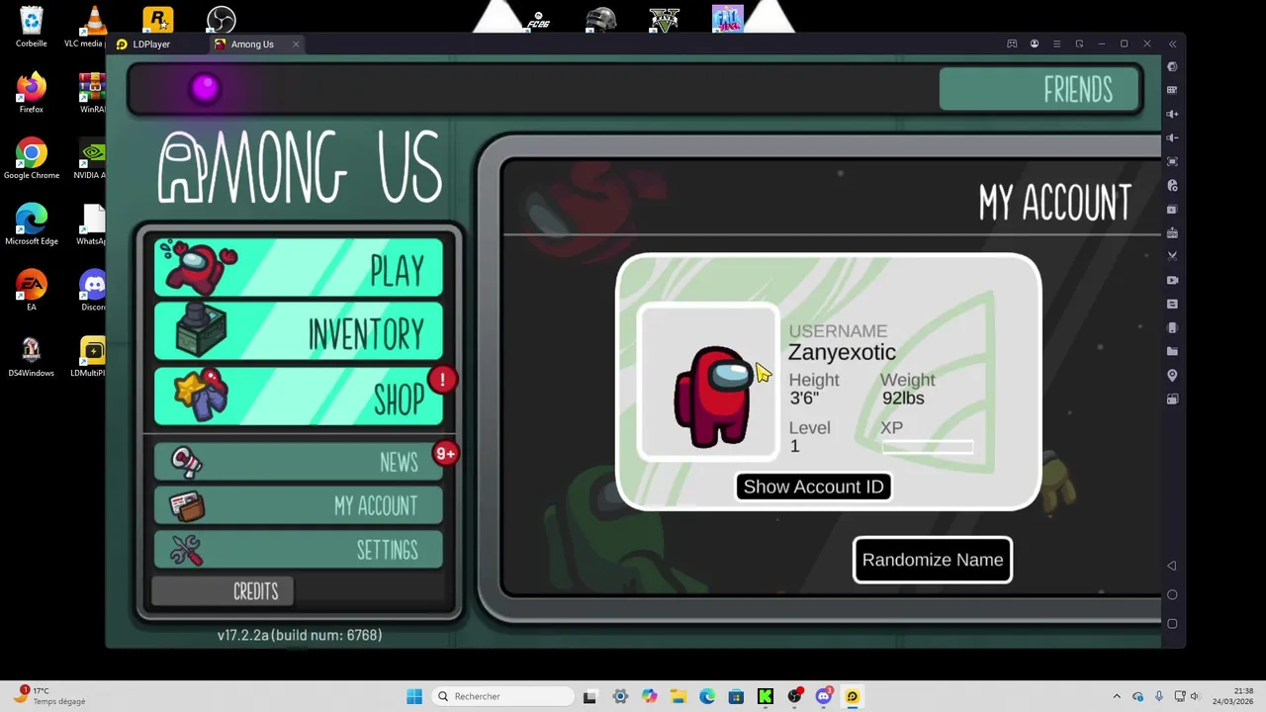1266x712 pixels.
Task: Click Randomize Name button
Action: point(933,560)
